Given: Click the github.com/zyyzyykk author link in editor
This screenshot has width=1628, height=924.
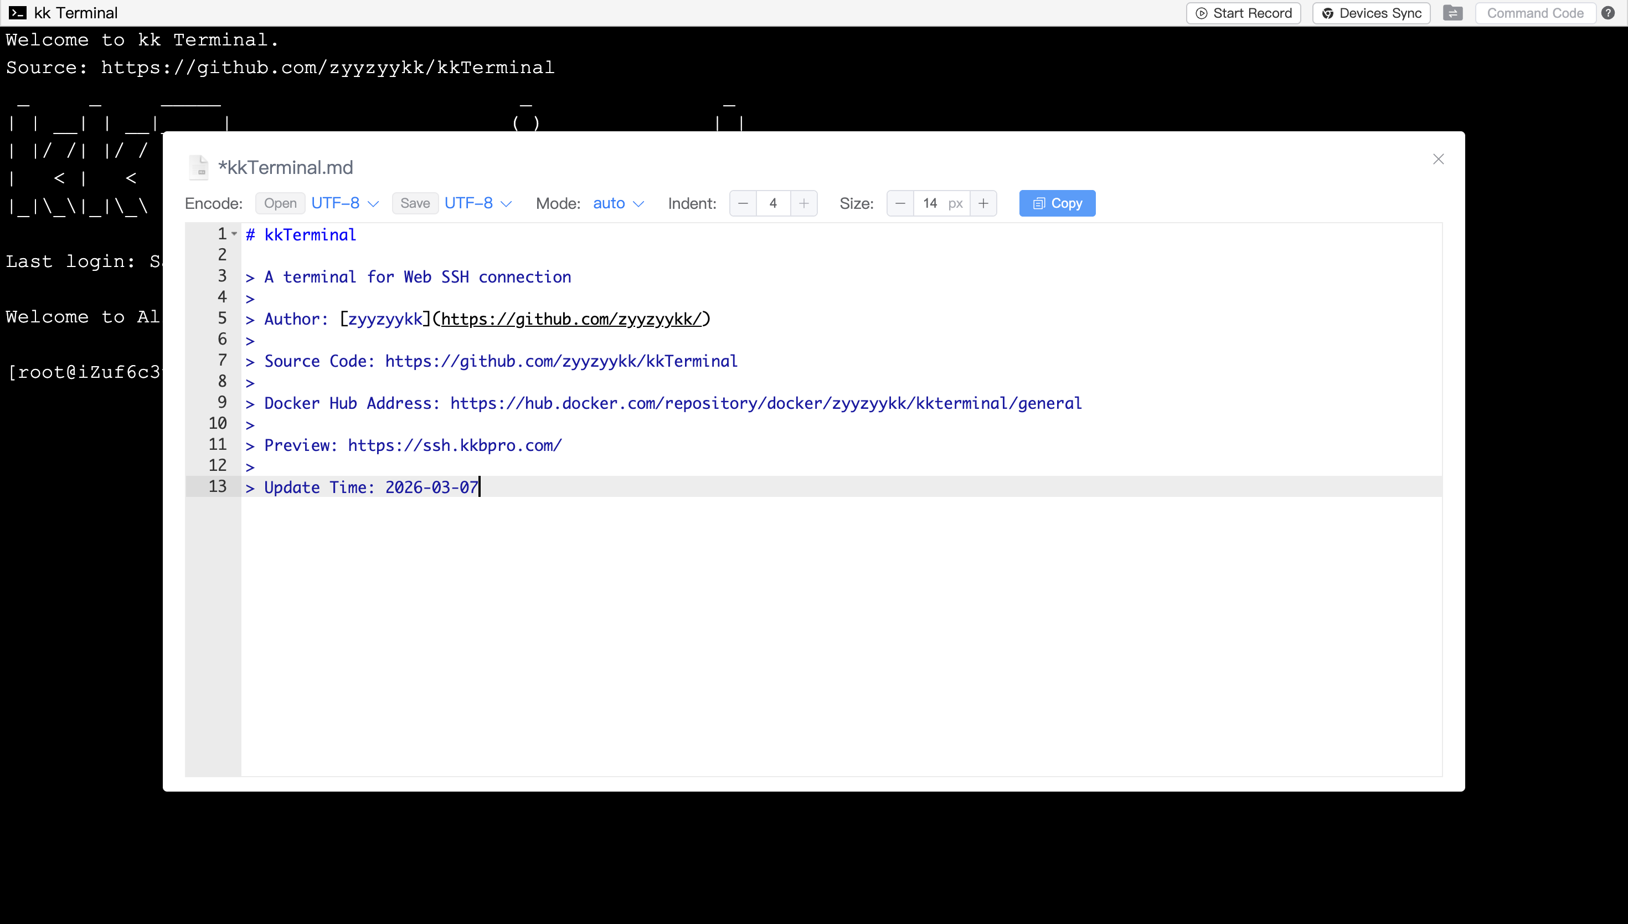Looking at the screenshot, I should pos(571,319).
